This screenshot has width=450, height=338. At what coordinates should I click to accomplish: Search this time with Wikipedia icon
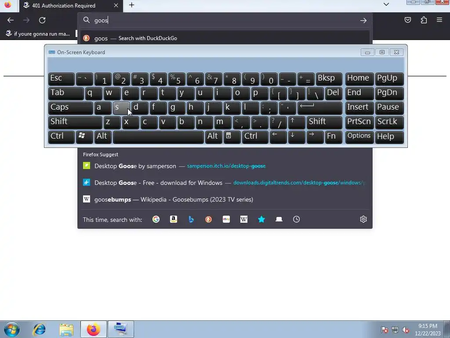tap(243, 219)
